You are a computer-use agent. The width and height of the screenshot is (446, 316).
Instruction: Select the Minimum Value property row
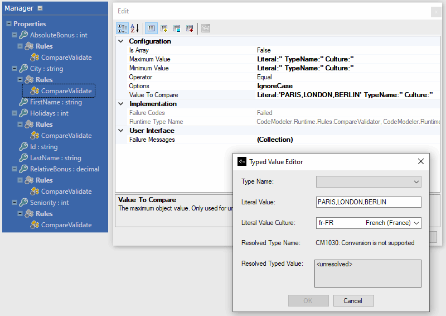click(283, 68)
